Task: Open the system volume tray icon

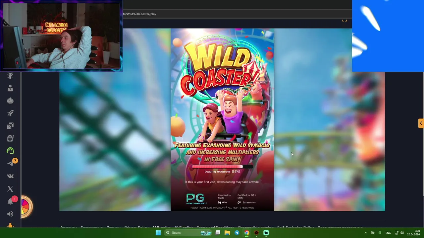Action: click(x=402, y=233)
